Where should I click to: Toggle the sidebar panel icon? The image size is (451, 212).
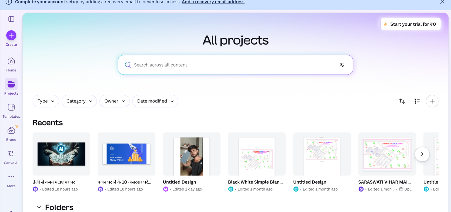tap(11, 19)
